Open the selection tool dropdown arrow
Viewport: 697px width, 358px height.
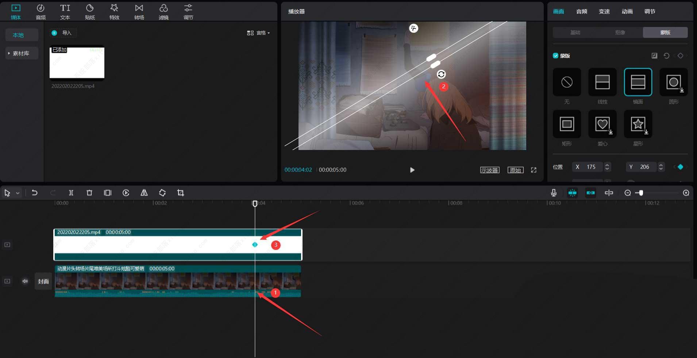pos(18,193)
